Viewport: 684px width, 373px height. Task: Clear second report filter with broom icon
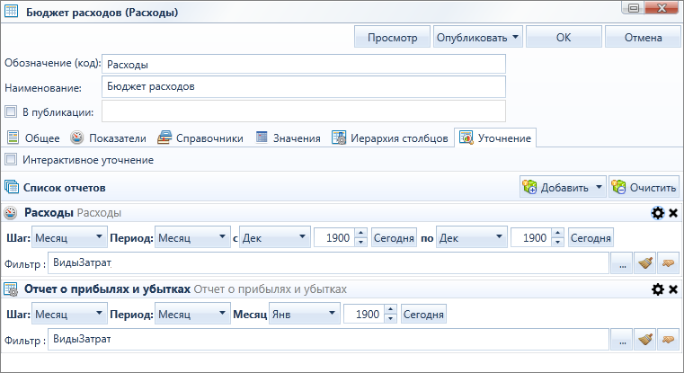[645, 340]
